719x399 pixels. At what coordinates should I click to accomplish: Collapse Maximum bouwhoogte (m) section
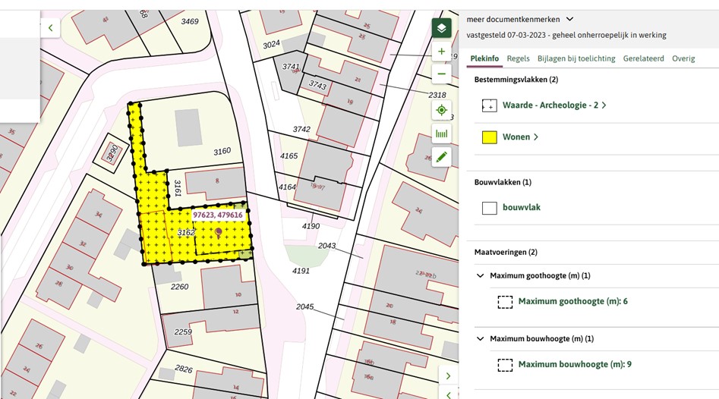pos(480,338)
